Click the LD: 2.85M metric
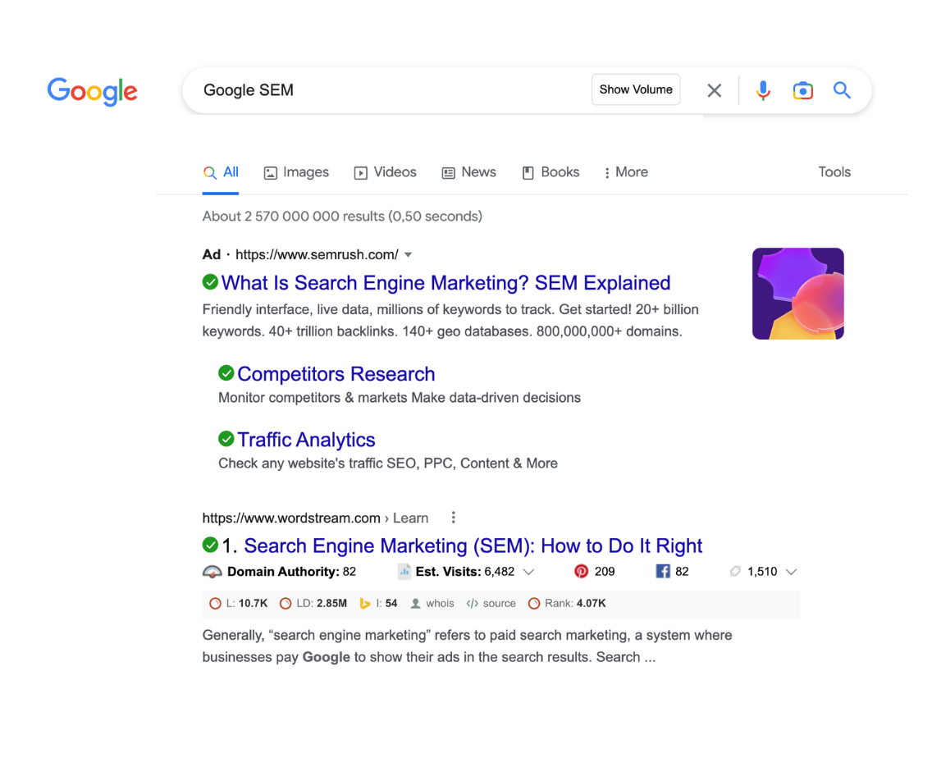Screen dimensions: 932x758 point(313,604)
